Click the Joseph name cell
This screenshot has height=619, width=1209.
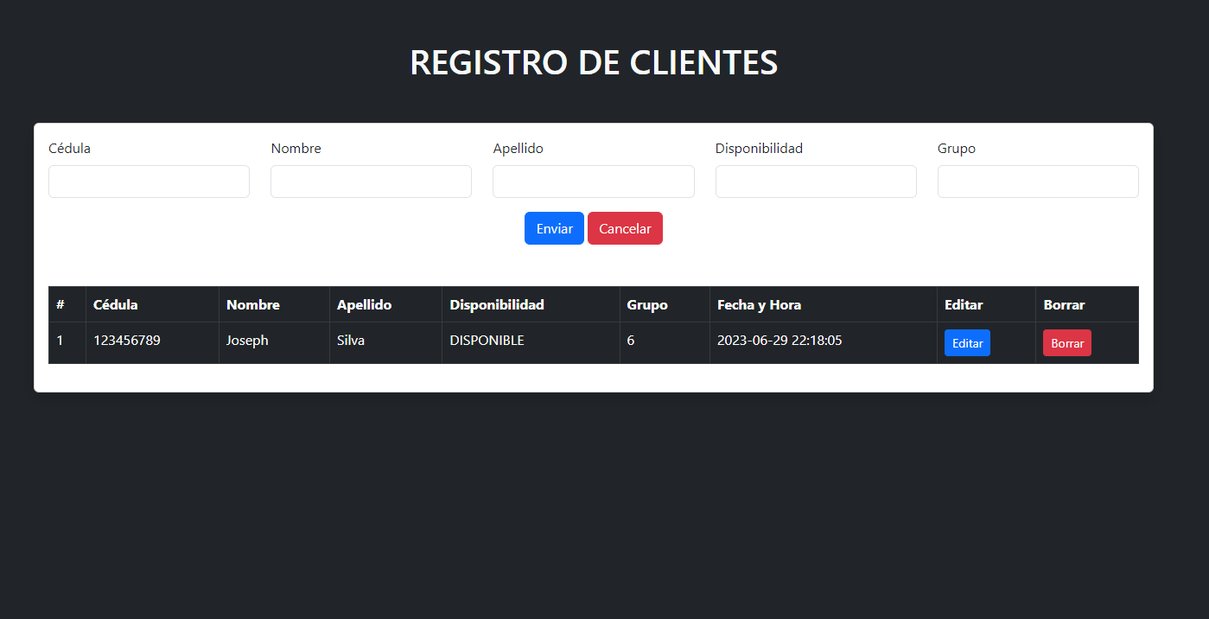point(275,343)
